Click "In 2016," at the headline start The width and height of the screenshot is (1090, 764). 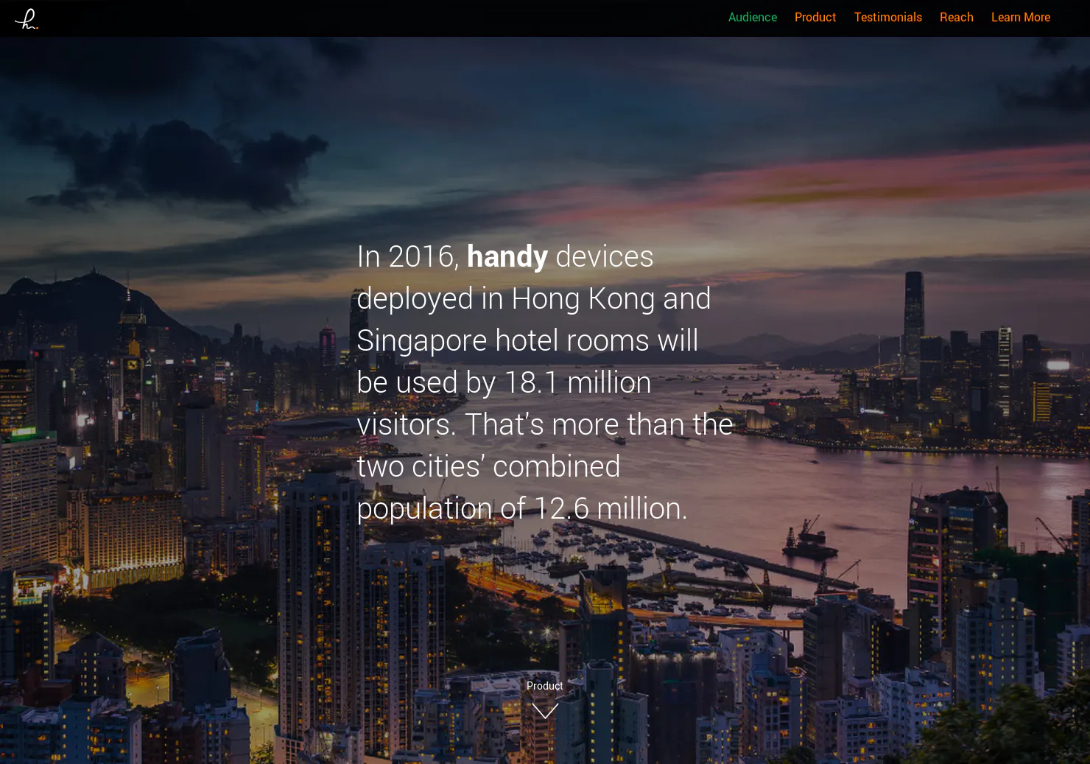[x=408, y=257]
